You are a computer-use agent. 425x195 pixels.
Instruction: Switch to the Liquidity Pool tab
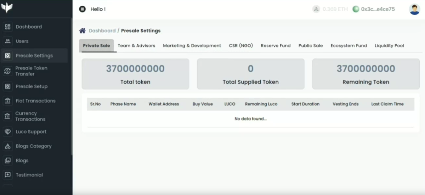[389, 46]
